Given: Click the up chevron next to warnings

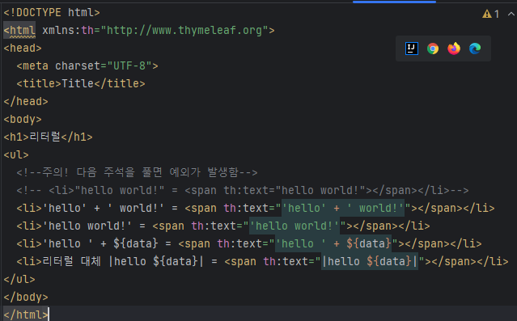Looking at the screenshot, I should [x=511, y=14].
